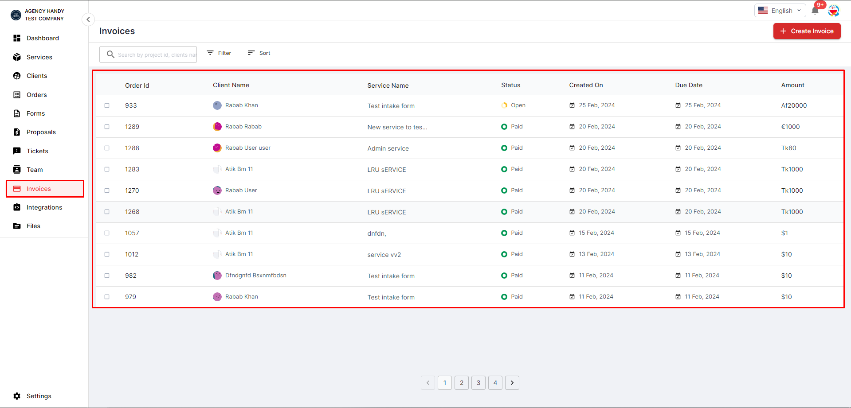
Task: Click the Filter icon button
Action: point(210,53)
